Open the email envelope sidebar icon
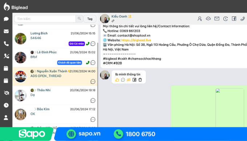 [x=6, y=31]
